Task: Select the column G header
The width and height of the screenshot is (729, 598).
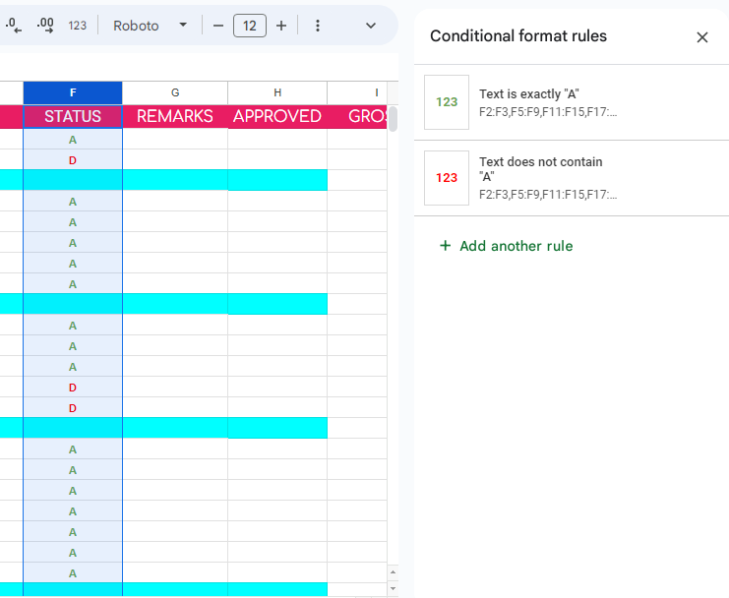Action: 175,92
